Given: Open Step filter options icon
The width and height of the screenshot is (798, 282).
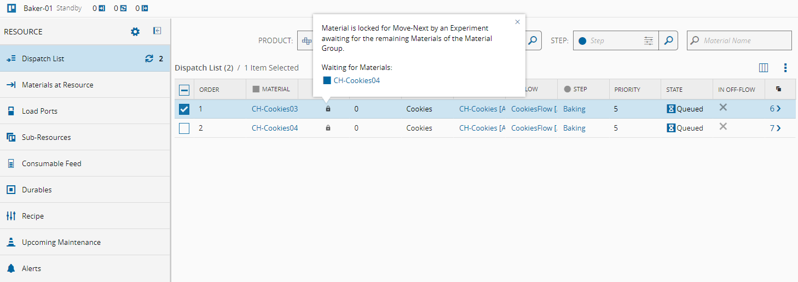Looking at the screenshot, I should click(x=649, y=40).
